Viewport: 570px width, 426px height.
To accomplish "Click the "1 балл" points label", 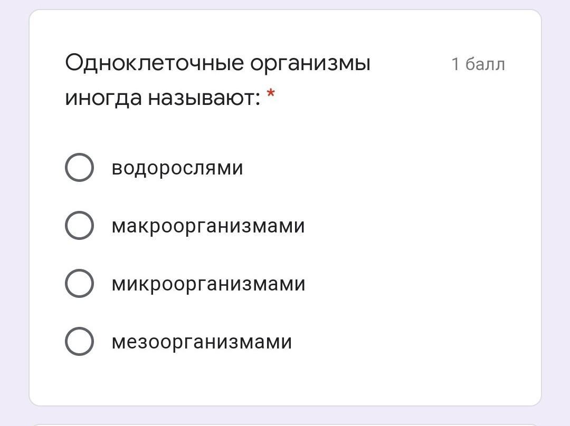I will pyautogui.click(x=478, y=64).
